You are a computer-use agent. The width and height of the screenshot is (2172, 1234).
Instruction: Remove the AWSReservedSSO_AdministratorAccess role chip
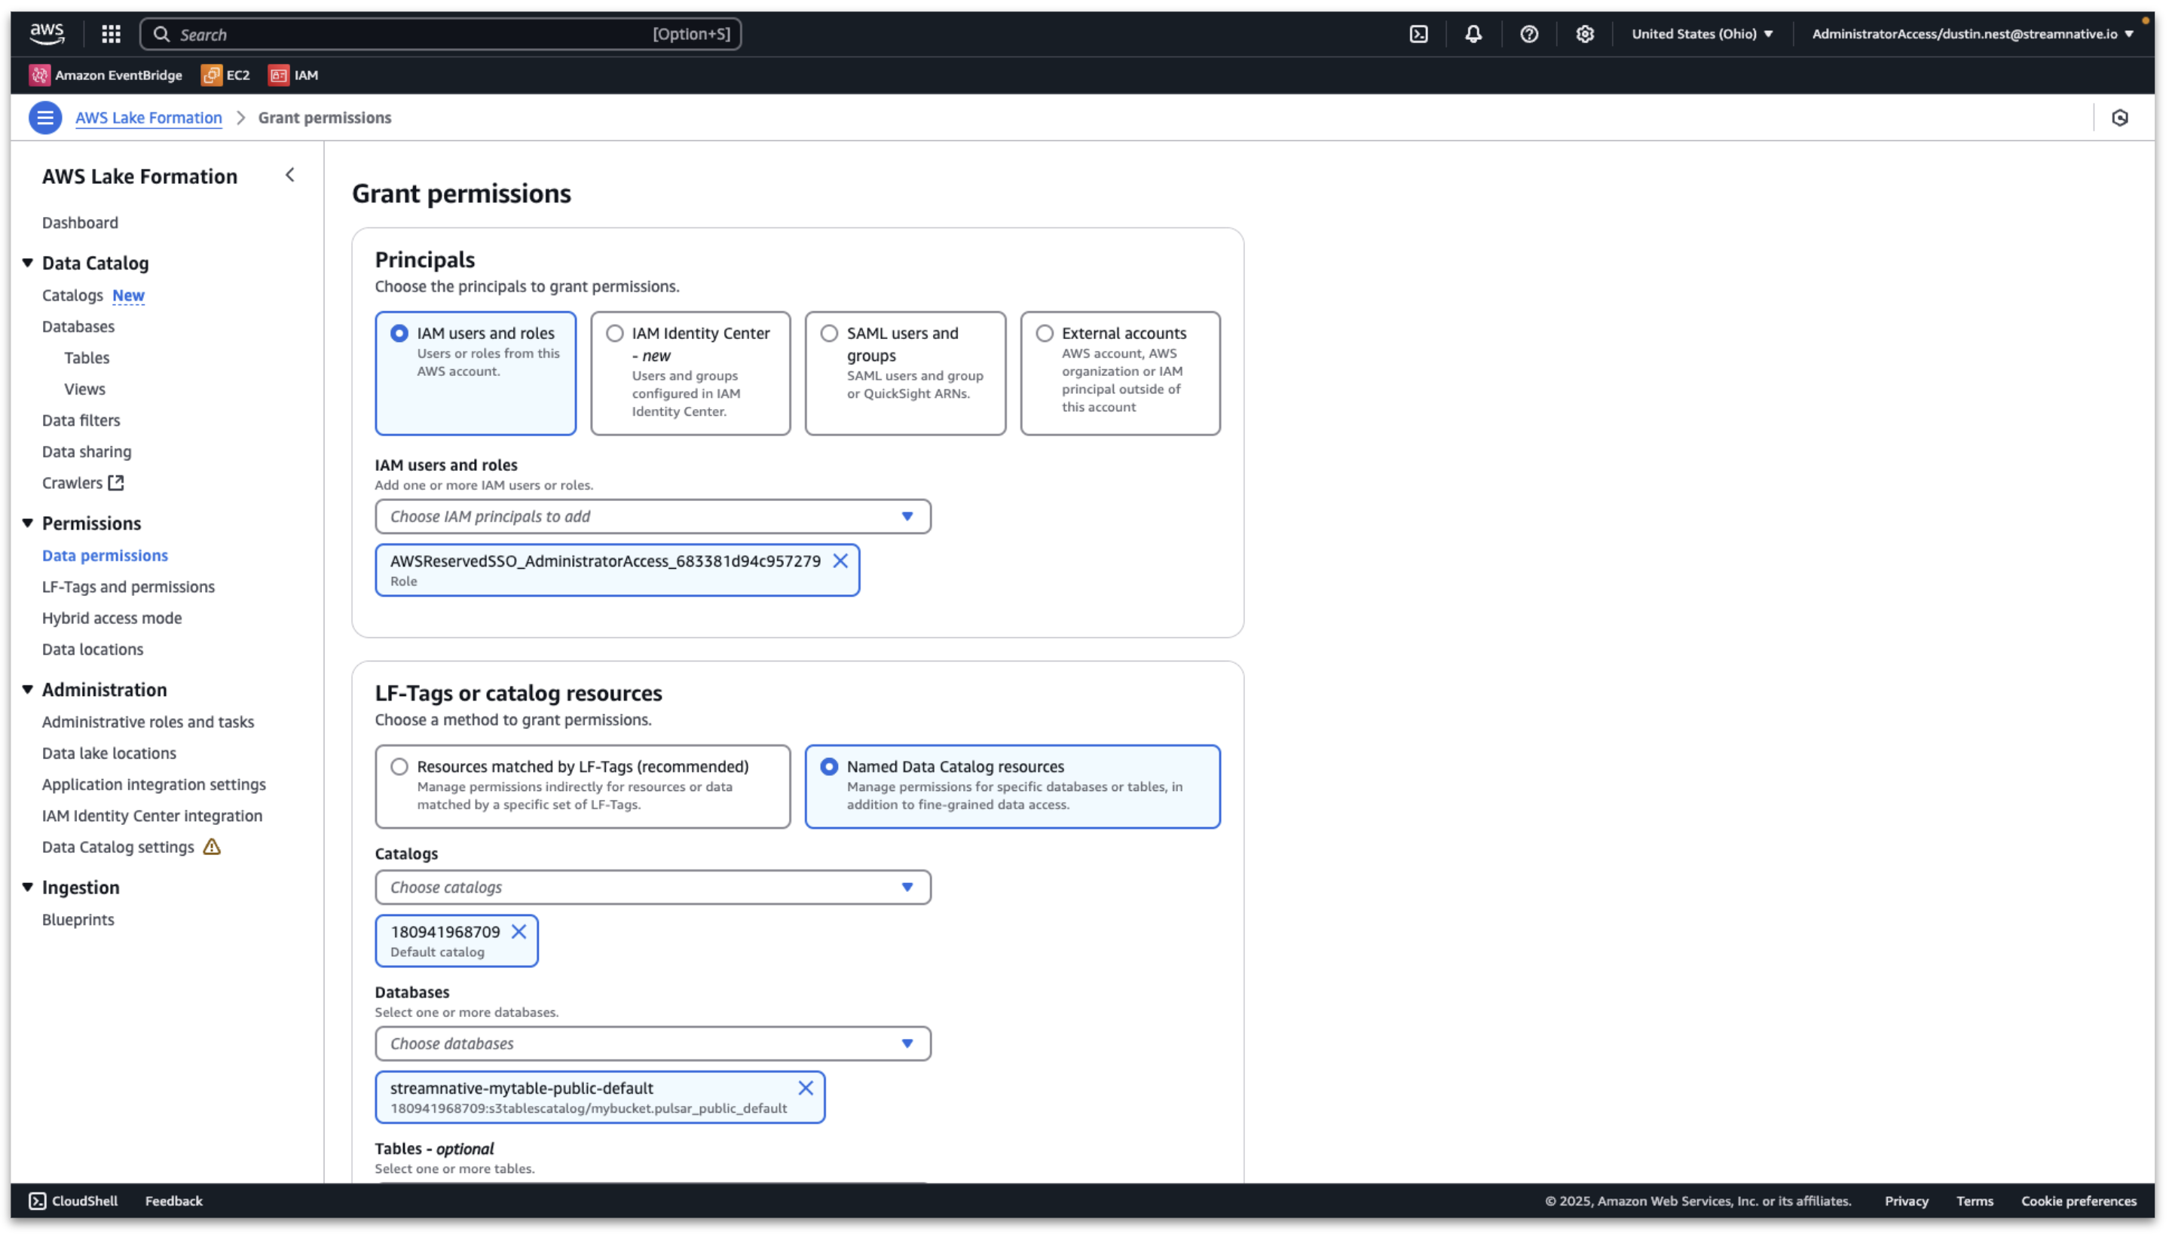(x=840, y=561)
